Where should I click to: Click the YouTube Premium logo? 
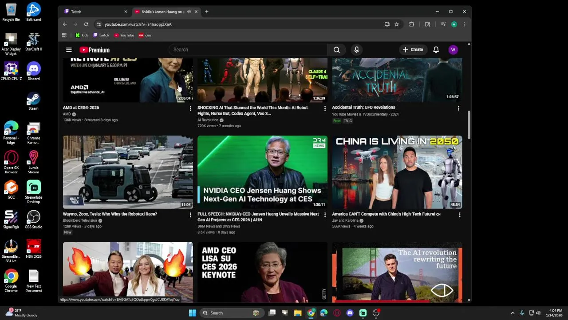click(x=95, y=50)
